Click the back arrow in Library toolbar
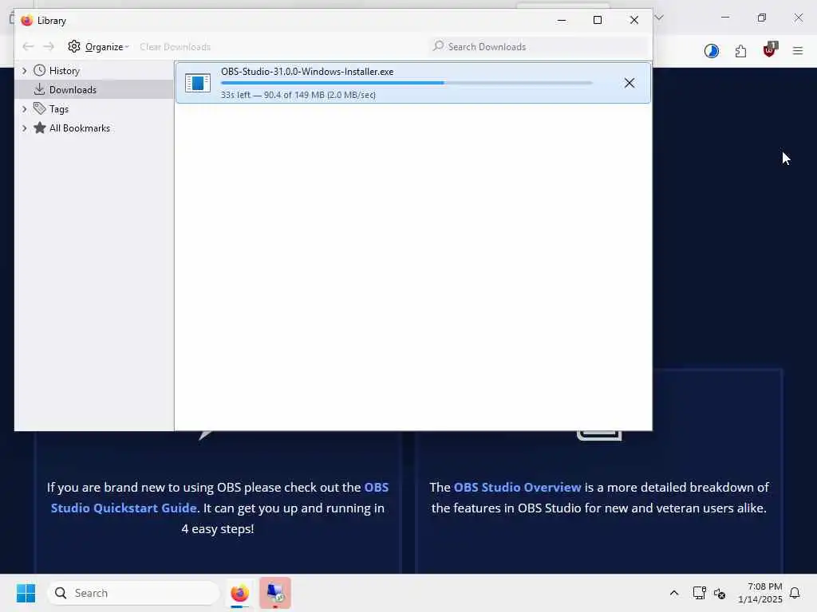Screen dimensions: 817x612 pyautogui.click(x=28, y=47)
